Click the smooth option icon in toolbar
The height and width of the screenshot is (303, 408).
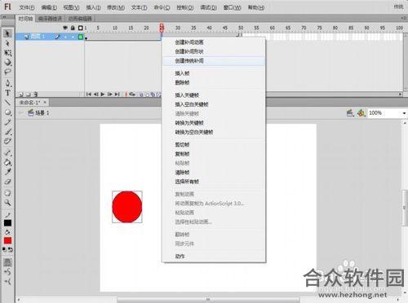click(7, 272)
